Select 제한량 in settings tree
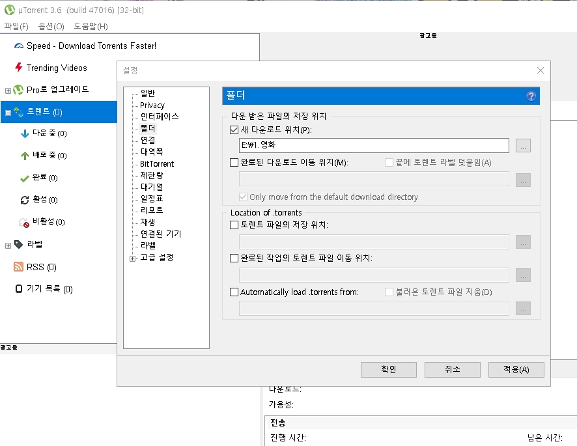 coord(152,175)
